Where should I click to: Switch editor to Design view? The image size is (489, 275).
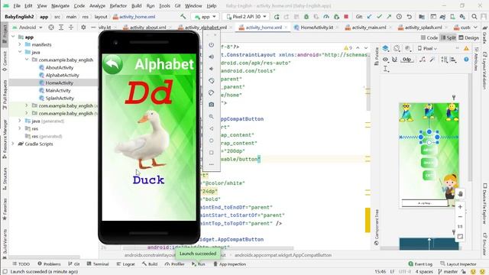click(x=468, y=37)
